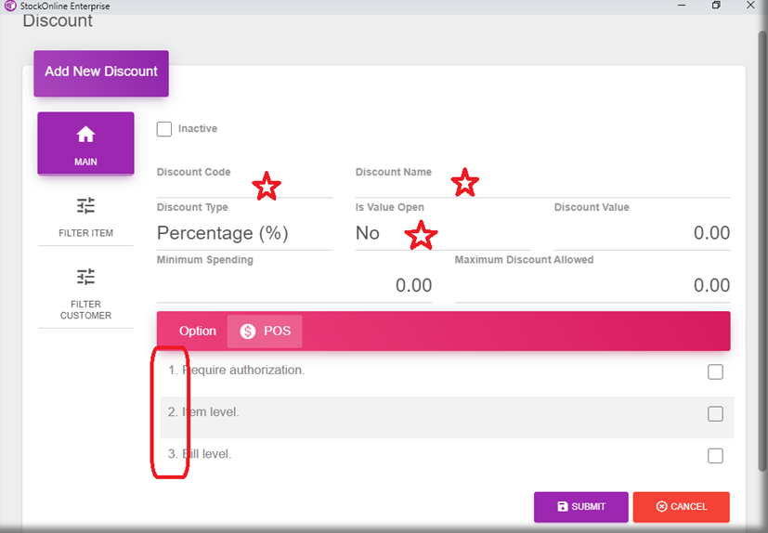Switch to the Option tab
The height and width of the screenshot is (533, 768).
[197, 331]
